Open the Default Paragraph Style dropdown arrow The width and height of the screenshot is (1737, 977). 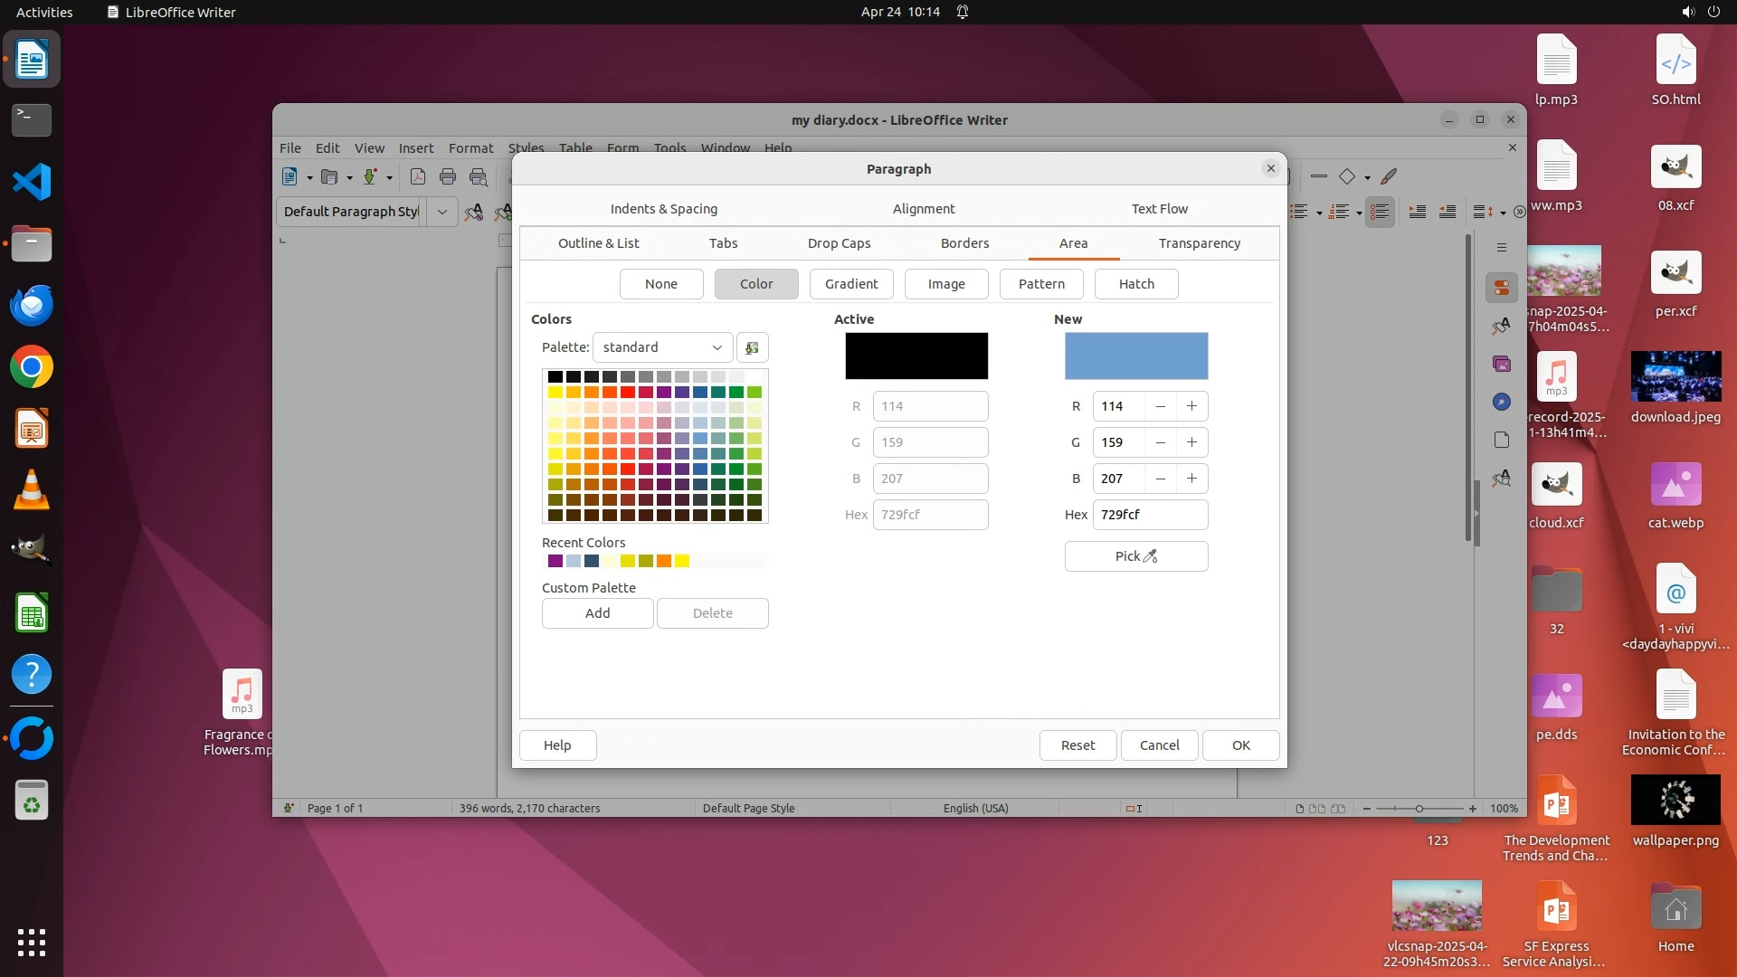[x=442, y=212]
